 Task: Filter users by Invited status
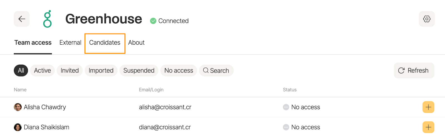tap(70, 70)
